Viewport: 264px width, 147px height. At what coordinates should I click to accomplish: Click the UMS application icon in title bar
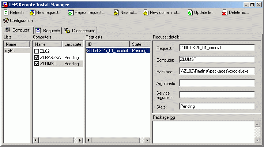5,5
